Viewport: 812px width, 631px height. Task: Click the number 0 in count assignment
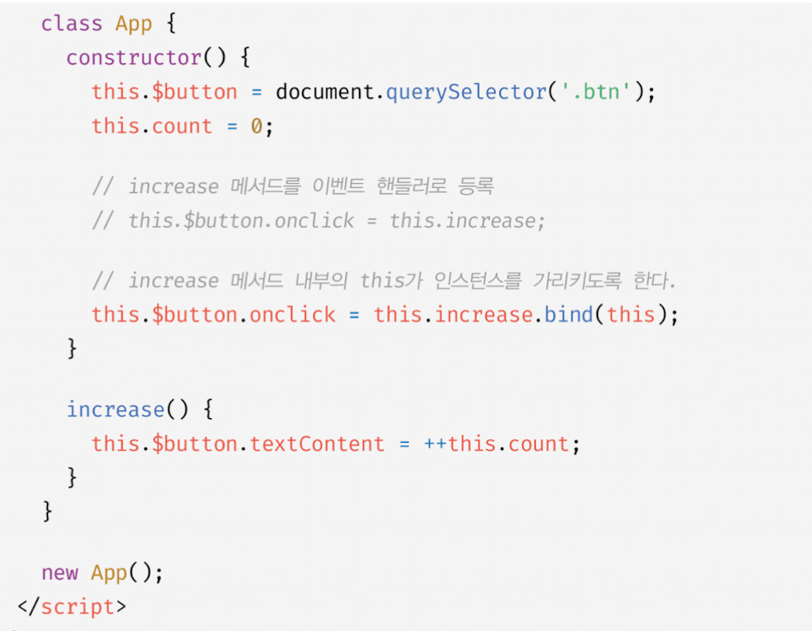click(256, 126)
